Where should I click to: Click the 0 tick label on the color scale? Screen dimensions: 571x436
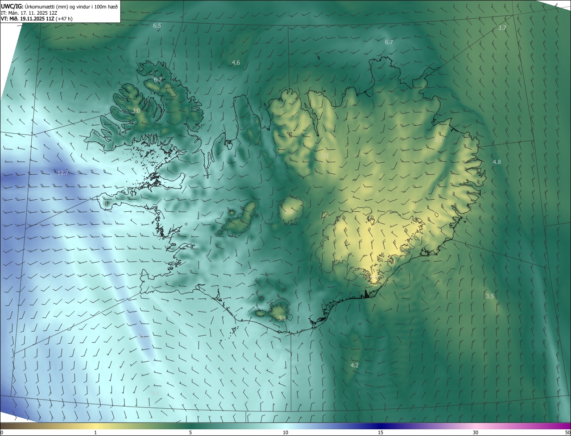coord(2,433)
